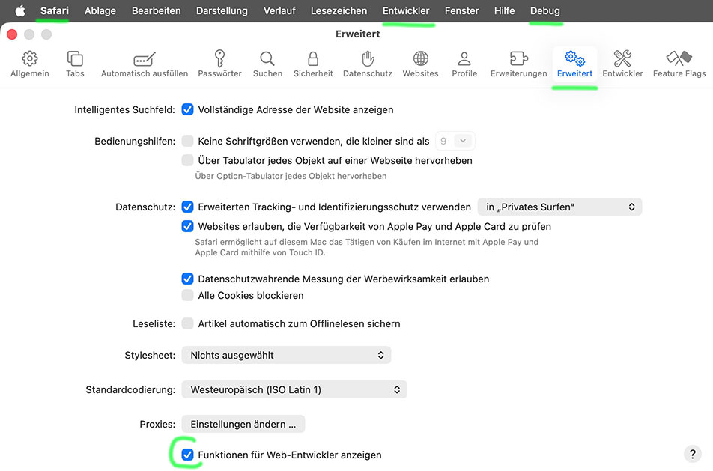This screenshot has width=713, height=471.
Task: Select the Passwörter key icon
Action: pos(219,64)
